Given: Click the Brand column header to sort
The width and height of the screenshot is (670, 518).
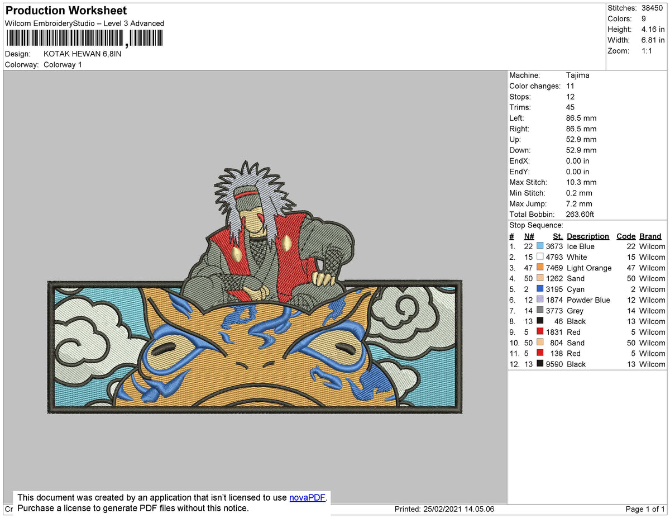Looking at the screenshot, I should tap(650, 236).
